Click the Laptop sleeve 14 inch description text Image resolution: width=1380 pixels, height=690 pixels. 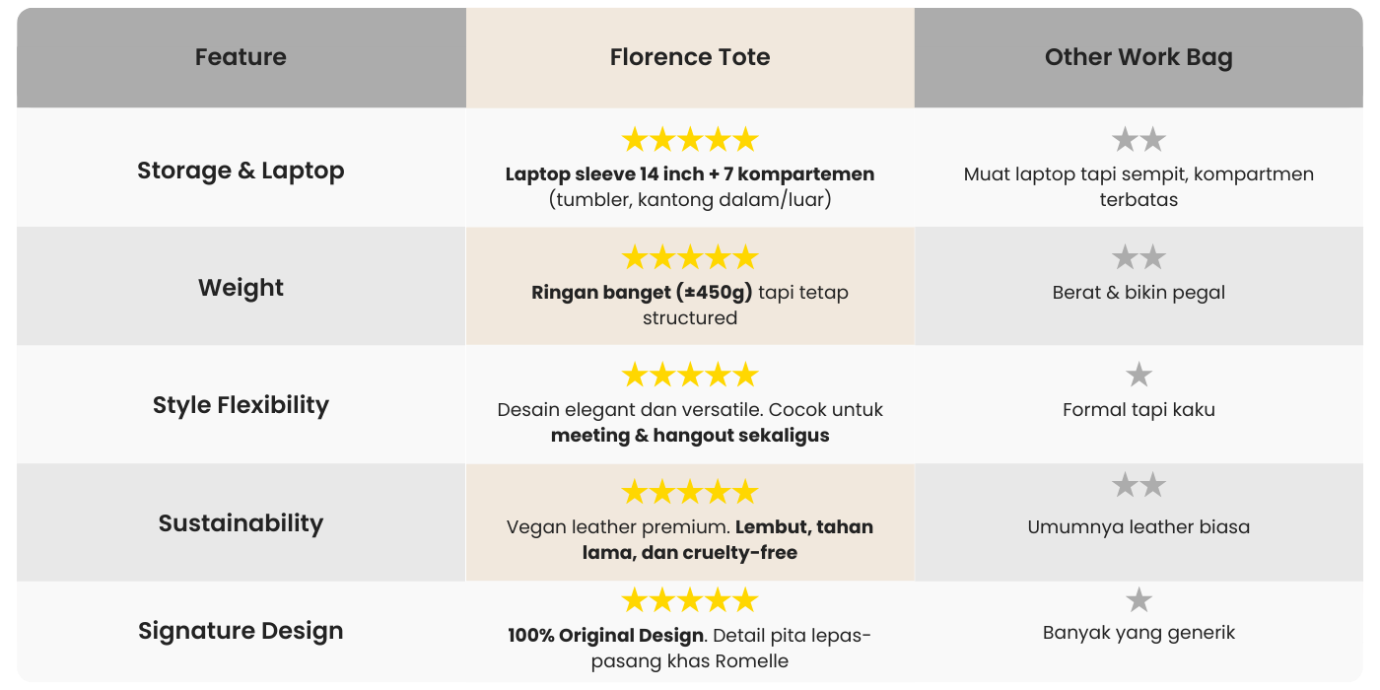(x=690, y=186)
